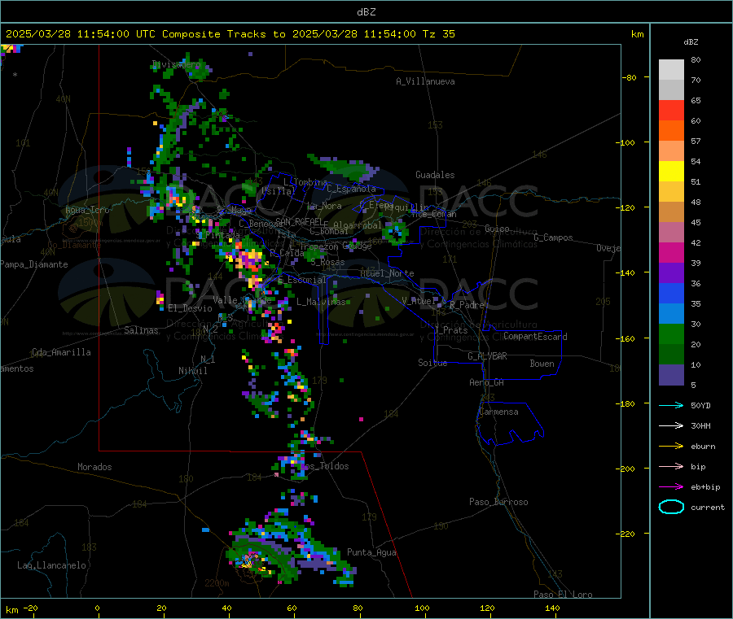Click the Agua_Toro map label

point(87,210)
